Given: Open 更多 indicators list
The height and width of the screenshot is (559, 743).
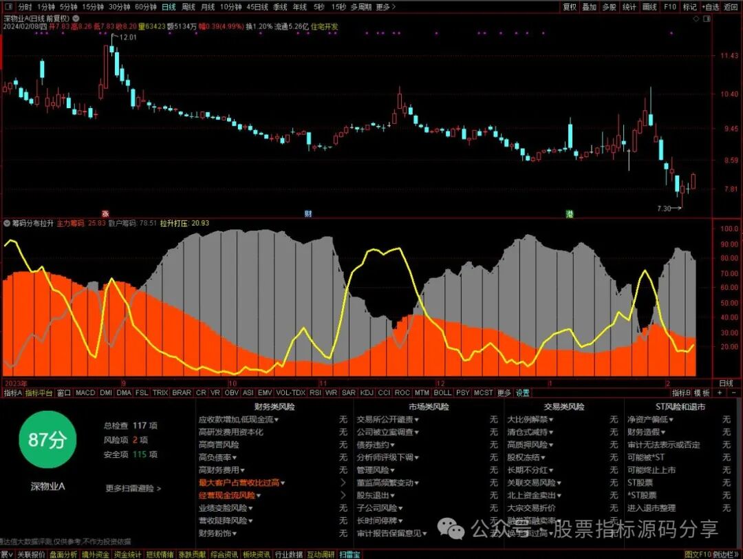Looking at the screenshot, I should point(504,392).
